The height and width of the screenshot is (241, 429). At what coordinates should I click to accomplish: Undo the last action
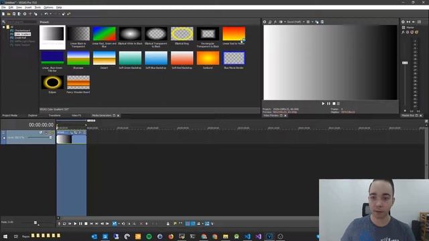(46, 14)
